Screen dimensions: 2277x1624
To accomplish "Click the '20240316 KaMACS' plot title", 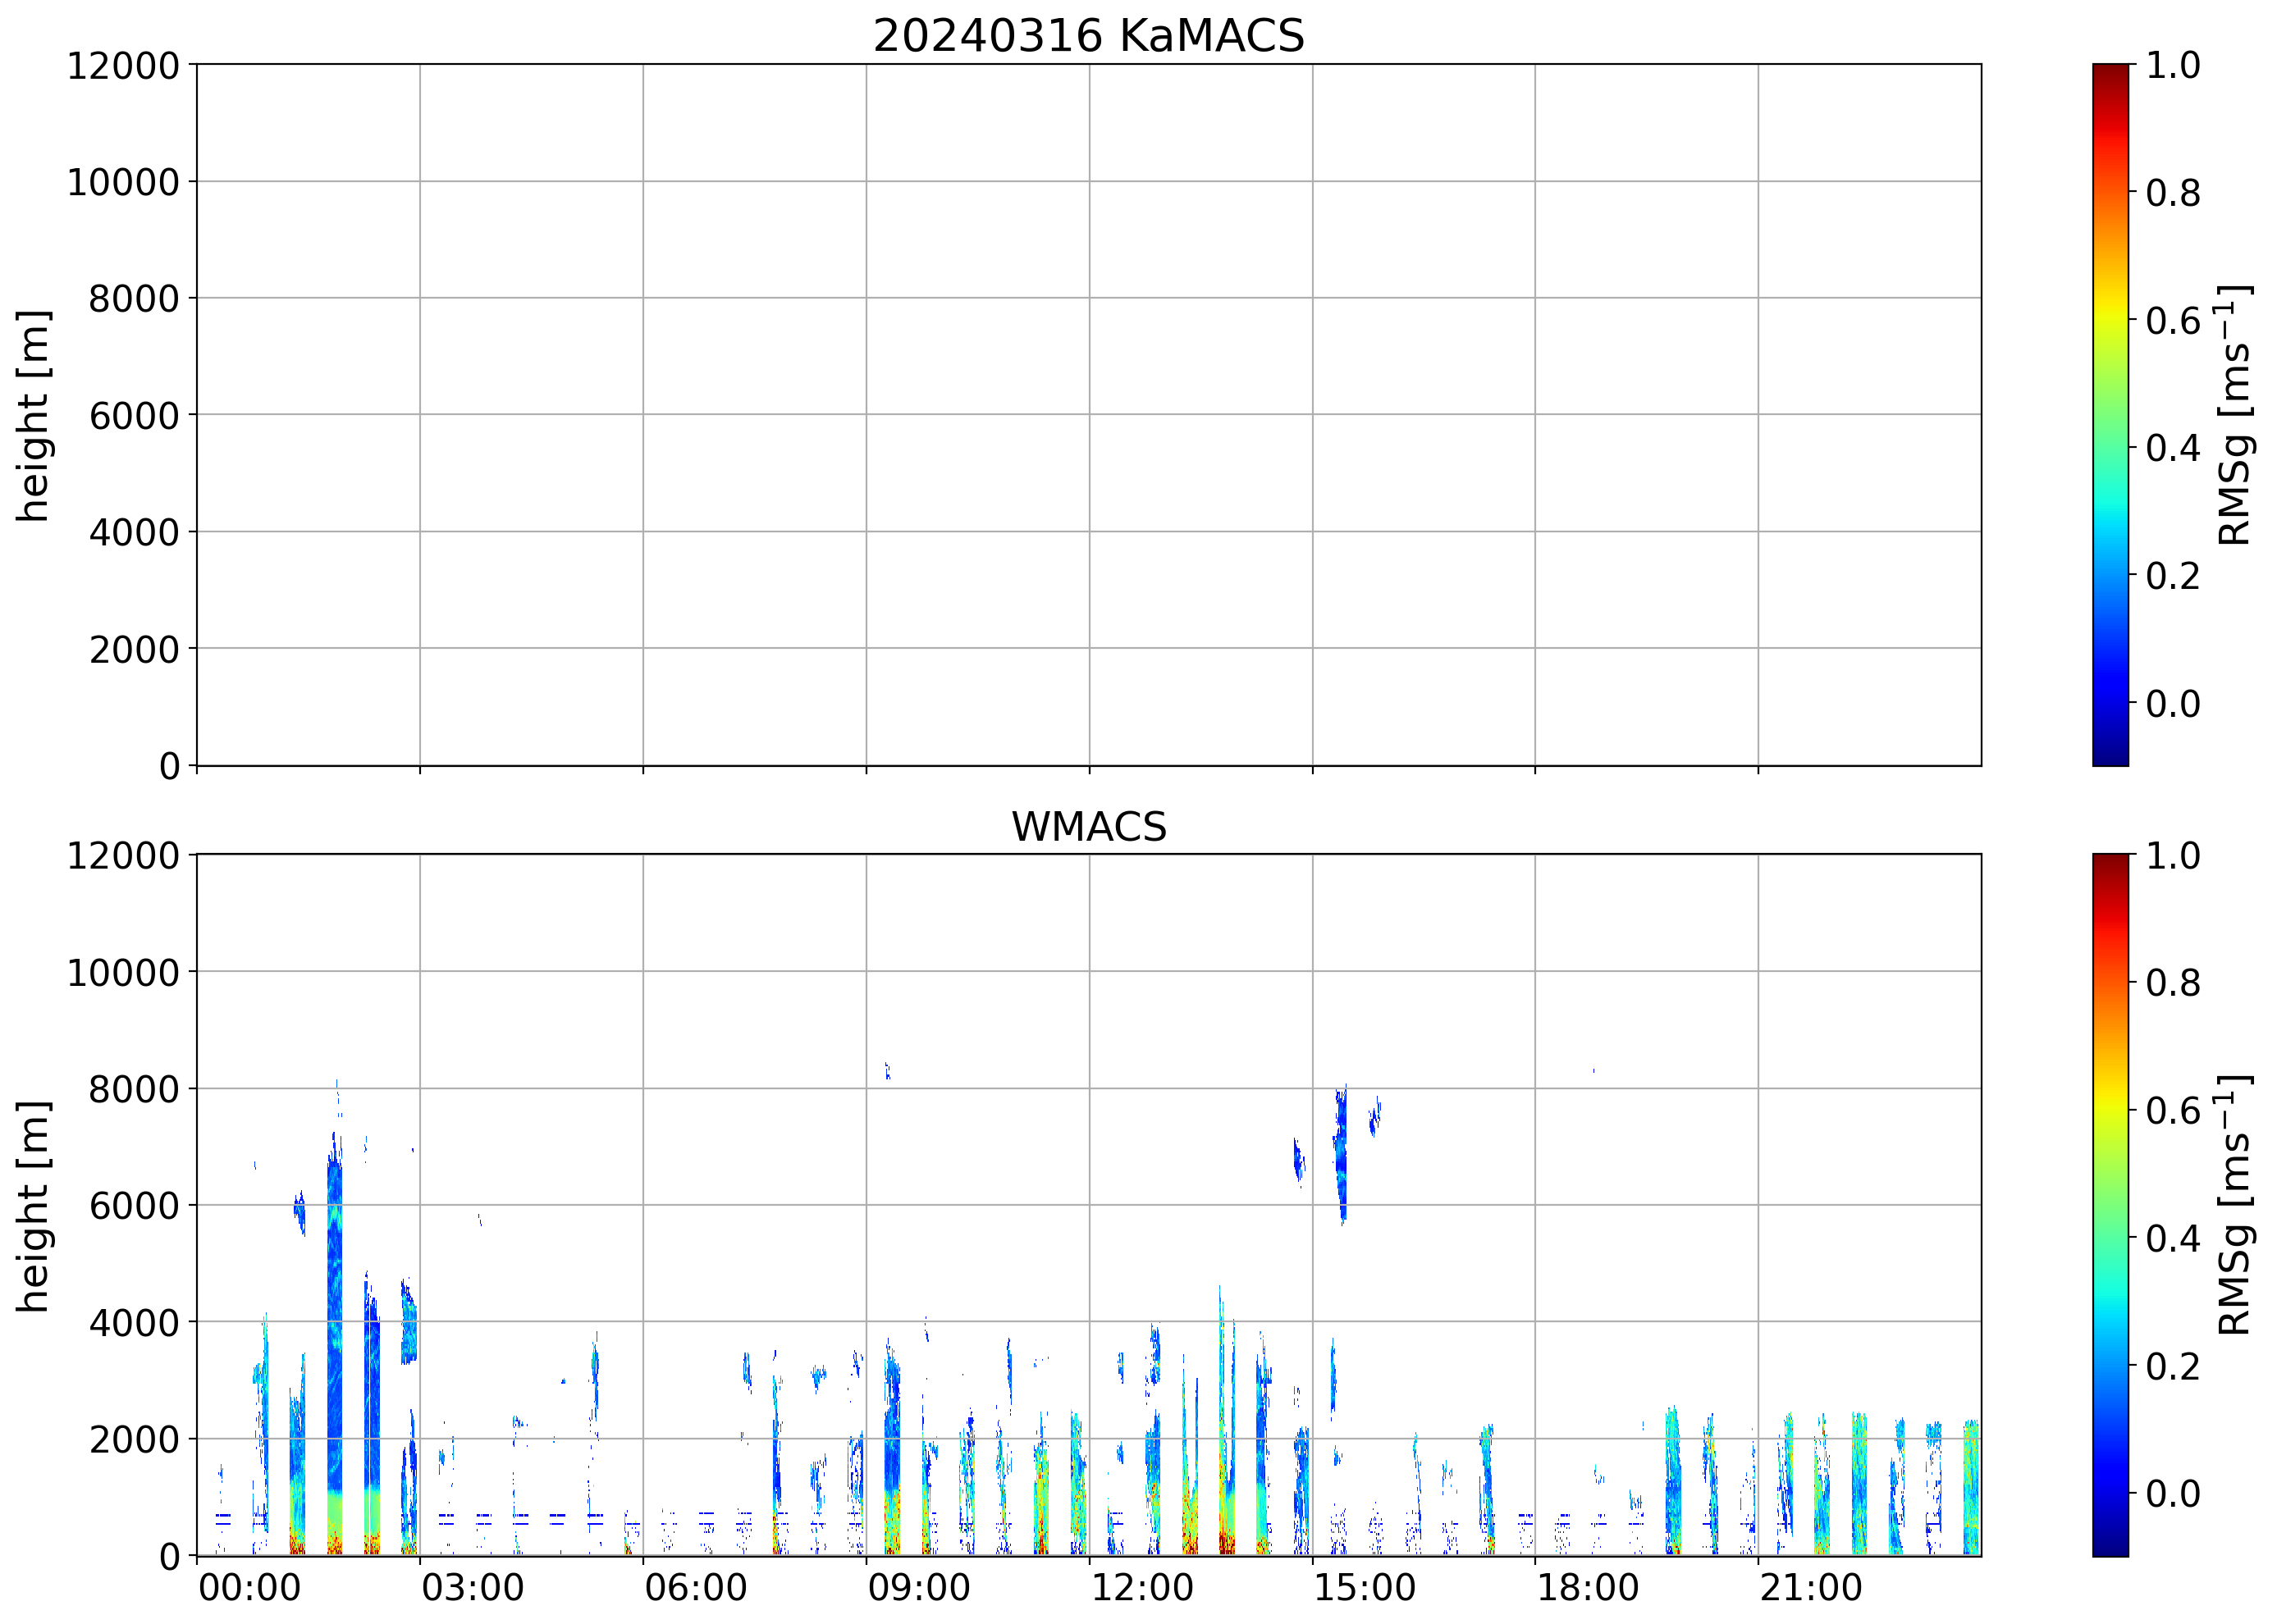I will tap(1087, 37).
